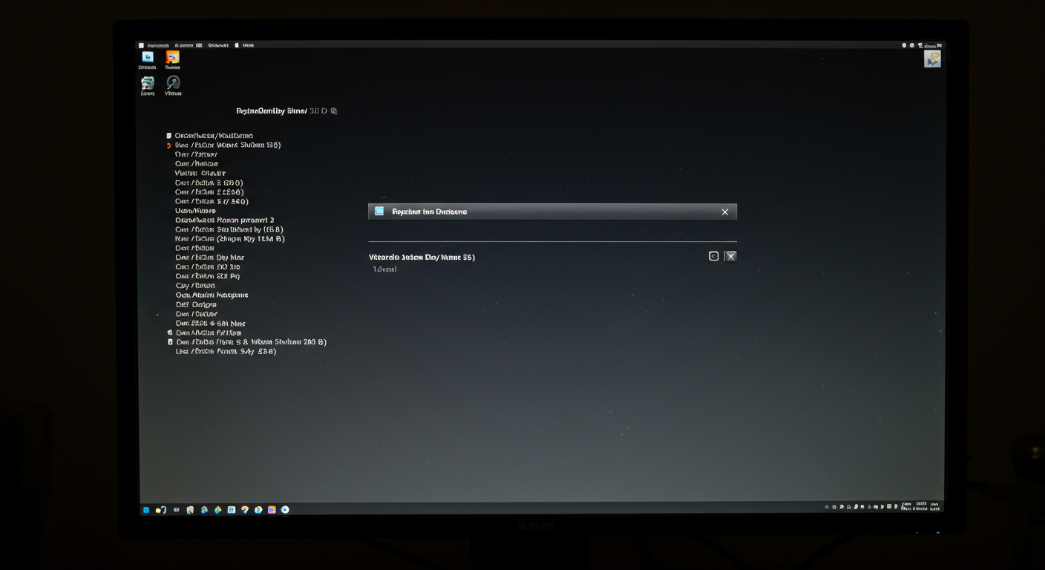Viewport: 1045px width, 570px height.
Task: Click the small rounded-square button beside boxed X
Action: pos(714,256)
